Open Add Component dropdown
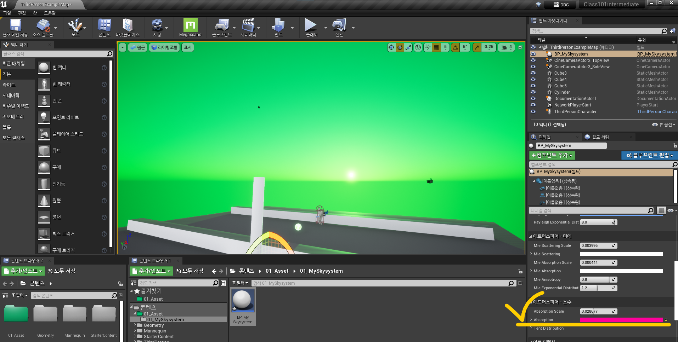This screenshot has width=678, height=342. click(552, 155)
